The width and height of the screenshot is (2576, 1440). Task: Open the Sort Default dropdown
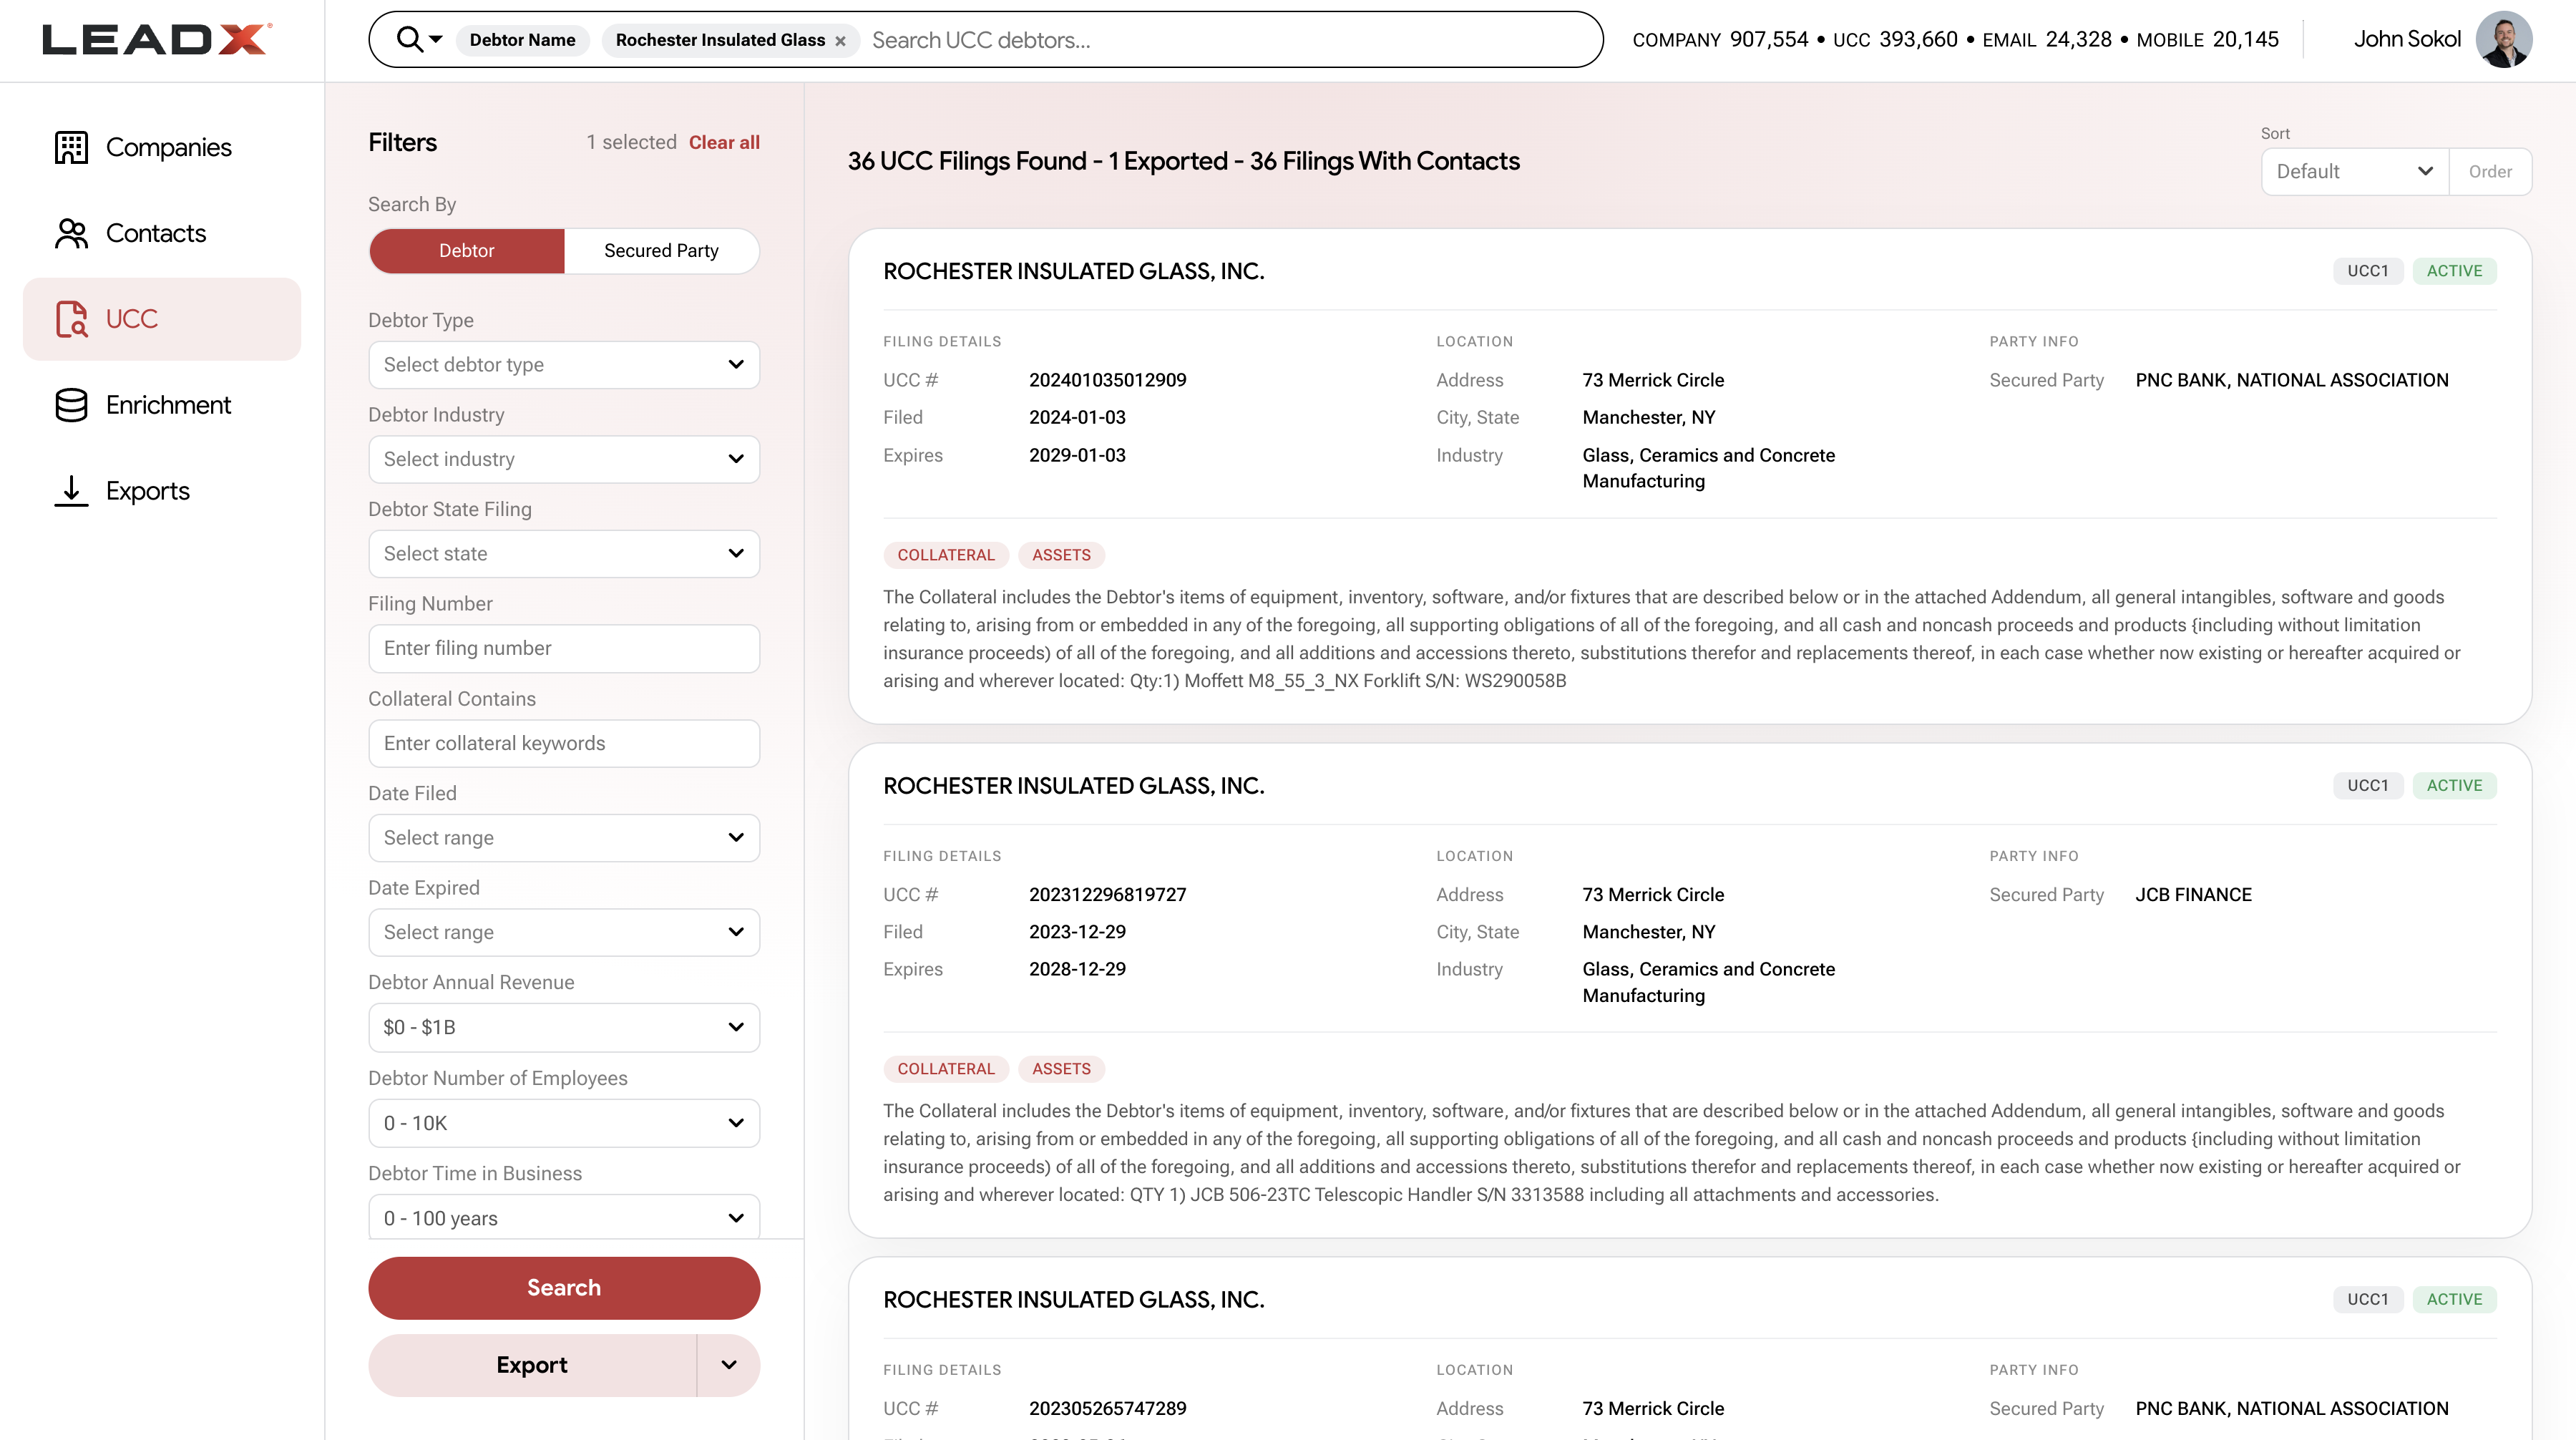[x=2355, y=171]
